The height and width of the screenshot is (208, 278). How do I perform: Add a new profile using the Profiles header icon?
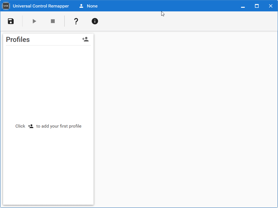coord(85,39)
